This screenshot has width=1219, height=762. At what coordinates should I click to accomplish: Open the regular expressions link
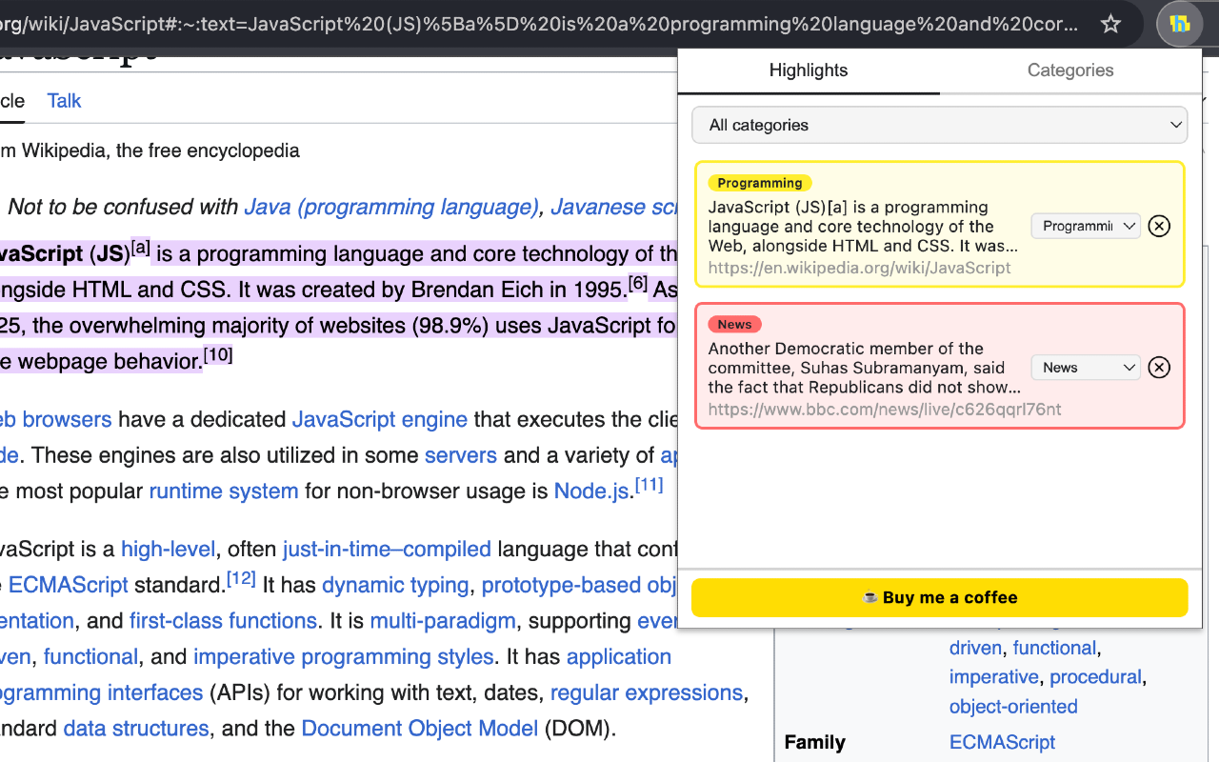coord(647,692)
